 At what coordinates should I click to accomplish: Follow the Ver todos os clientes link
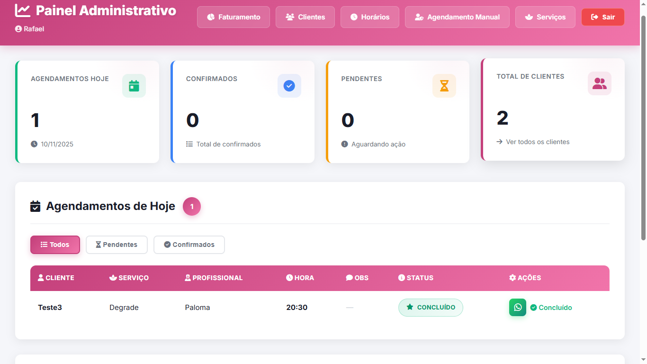click(538, 142)
